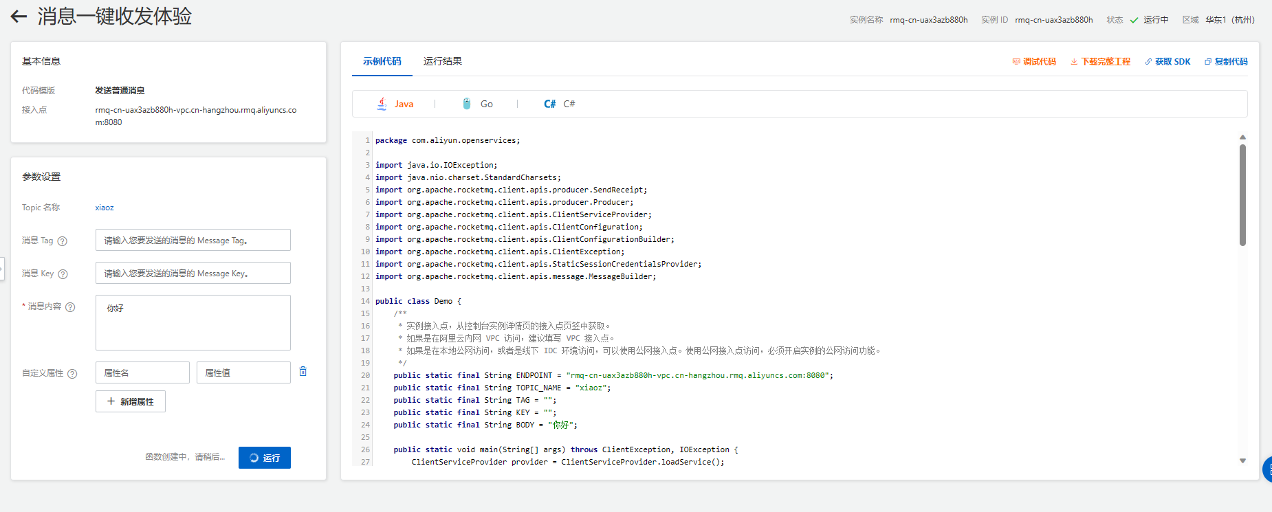Click the 运行中 status text

tap(1156, 20)
